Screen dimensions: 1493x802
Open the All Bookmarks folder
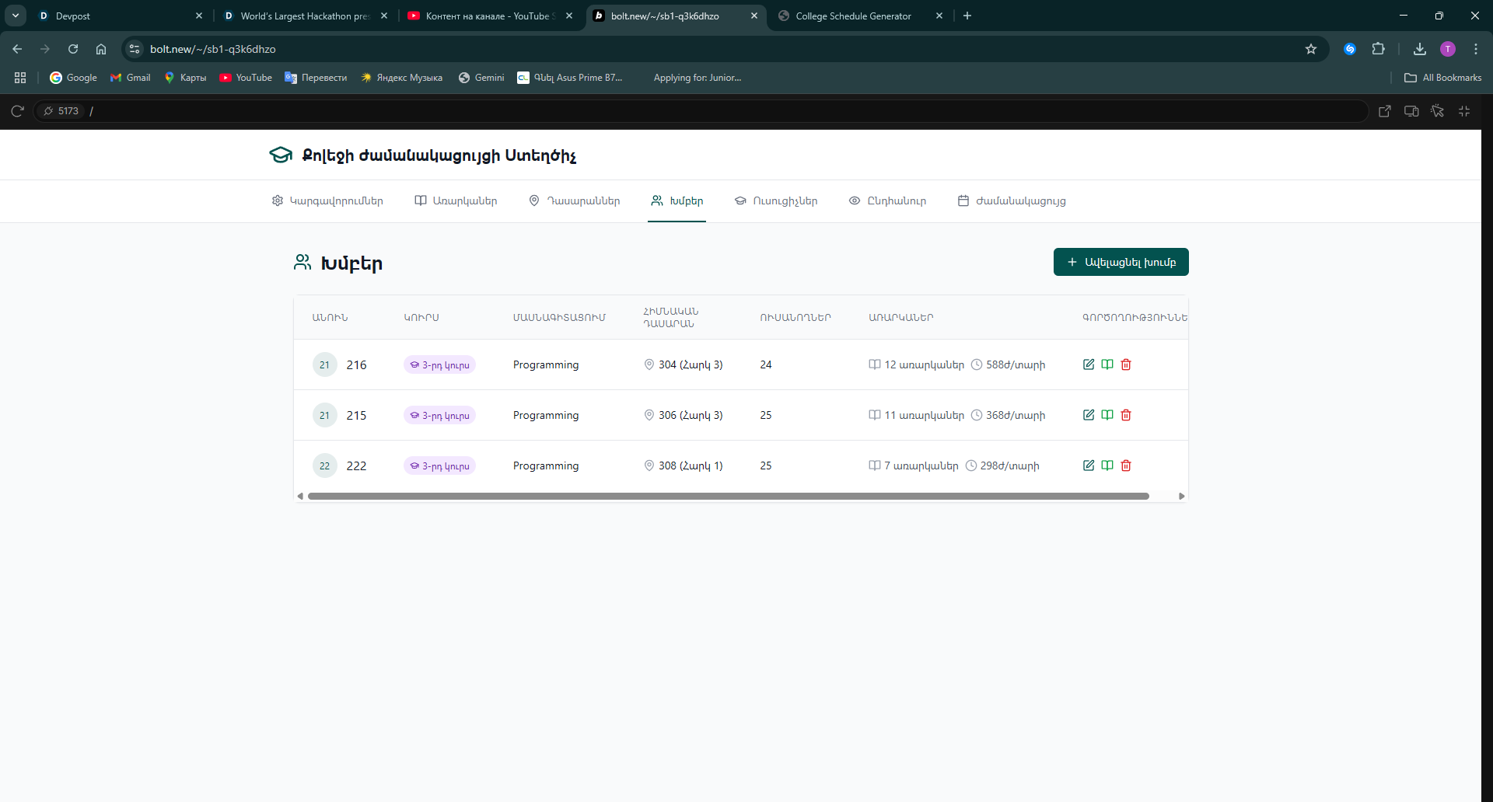[x=1443, y=78]
